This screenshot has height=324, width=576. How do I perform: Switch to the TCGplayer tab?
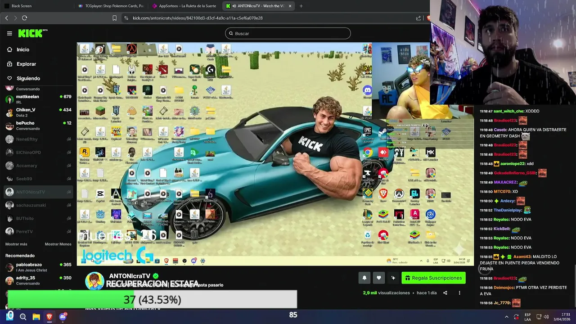pyautogui.click(x=111, y=6)
